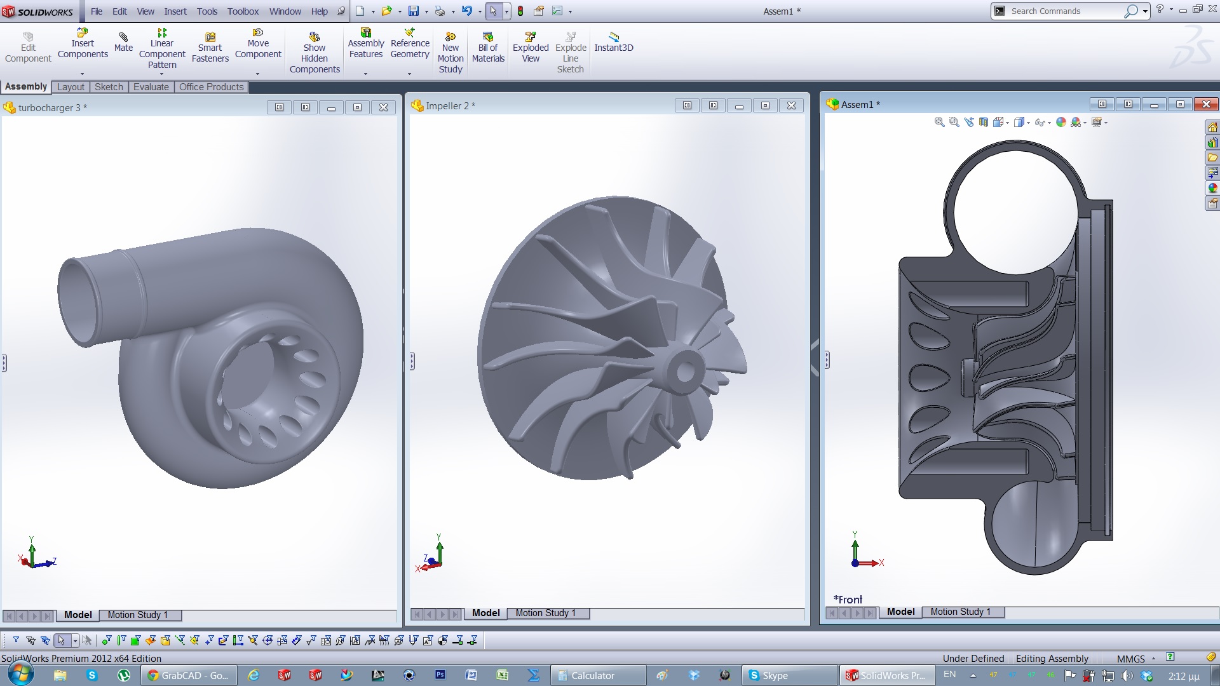The width and height of the screenshot is (1220, 686).
Task: Toggle Filter Vertices selection filter
Action: [106, 640]
